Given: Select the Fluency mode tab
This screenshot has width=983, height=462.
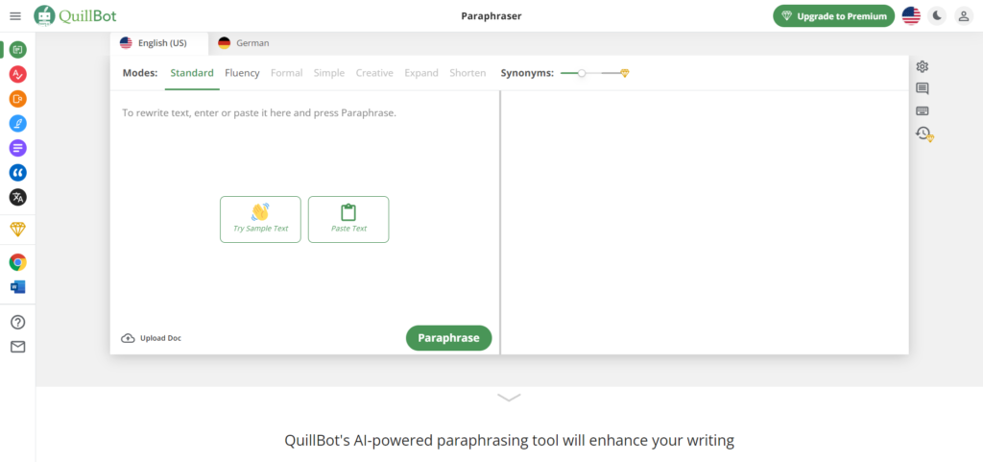Looking at the screenshot, I should coord(242,73).
